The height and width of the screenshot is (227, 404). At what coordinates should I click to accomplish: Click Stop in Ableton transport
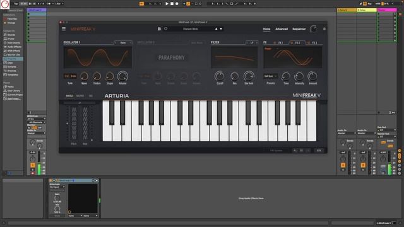(172, 4)
